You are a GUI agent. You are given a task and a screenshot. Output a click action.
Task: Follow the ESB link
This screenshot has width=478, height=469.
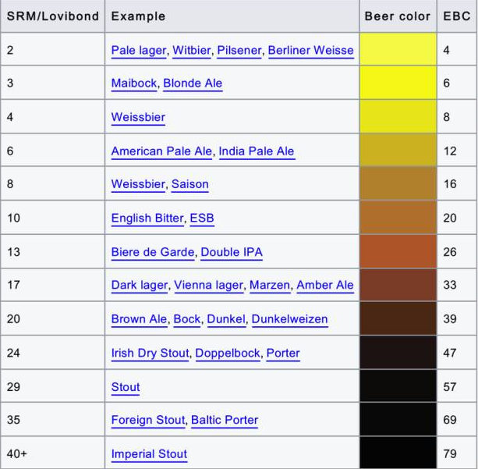point(202,219)
